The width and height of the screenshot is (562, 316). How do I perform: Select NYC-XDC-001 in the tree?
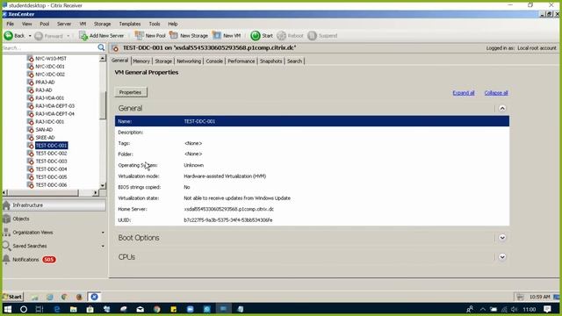50,67
